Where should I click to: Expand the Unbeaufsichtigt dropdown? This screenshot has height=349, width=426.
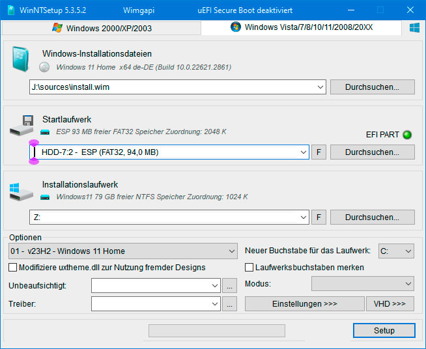coord(215,286)
